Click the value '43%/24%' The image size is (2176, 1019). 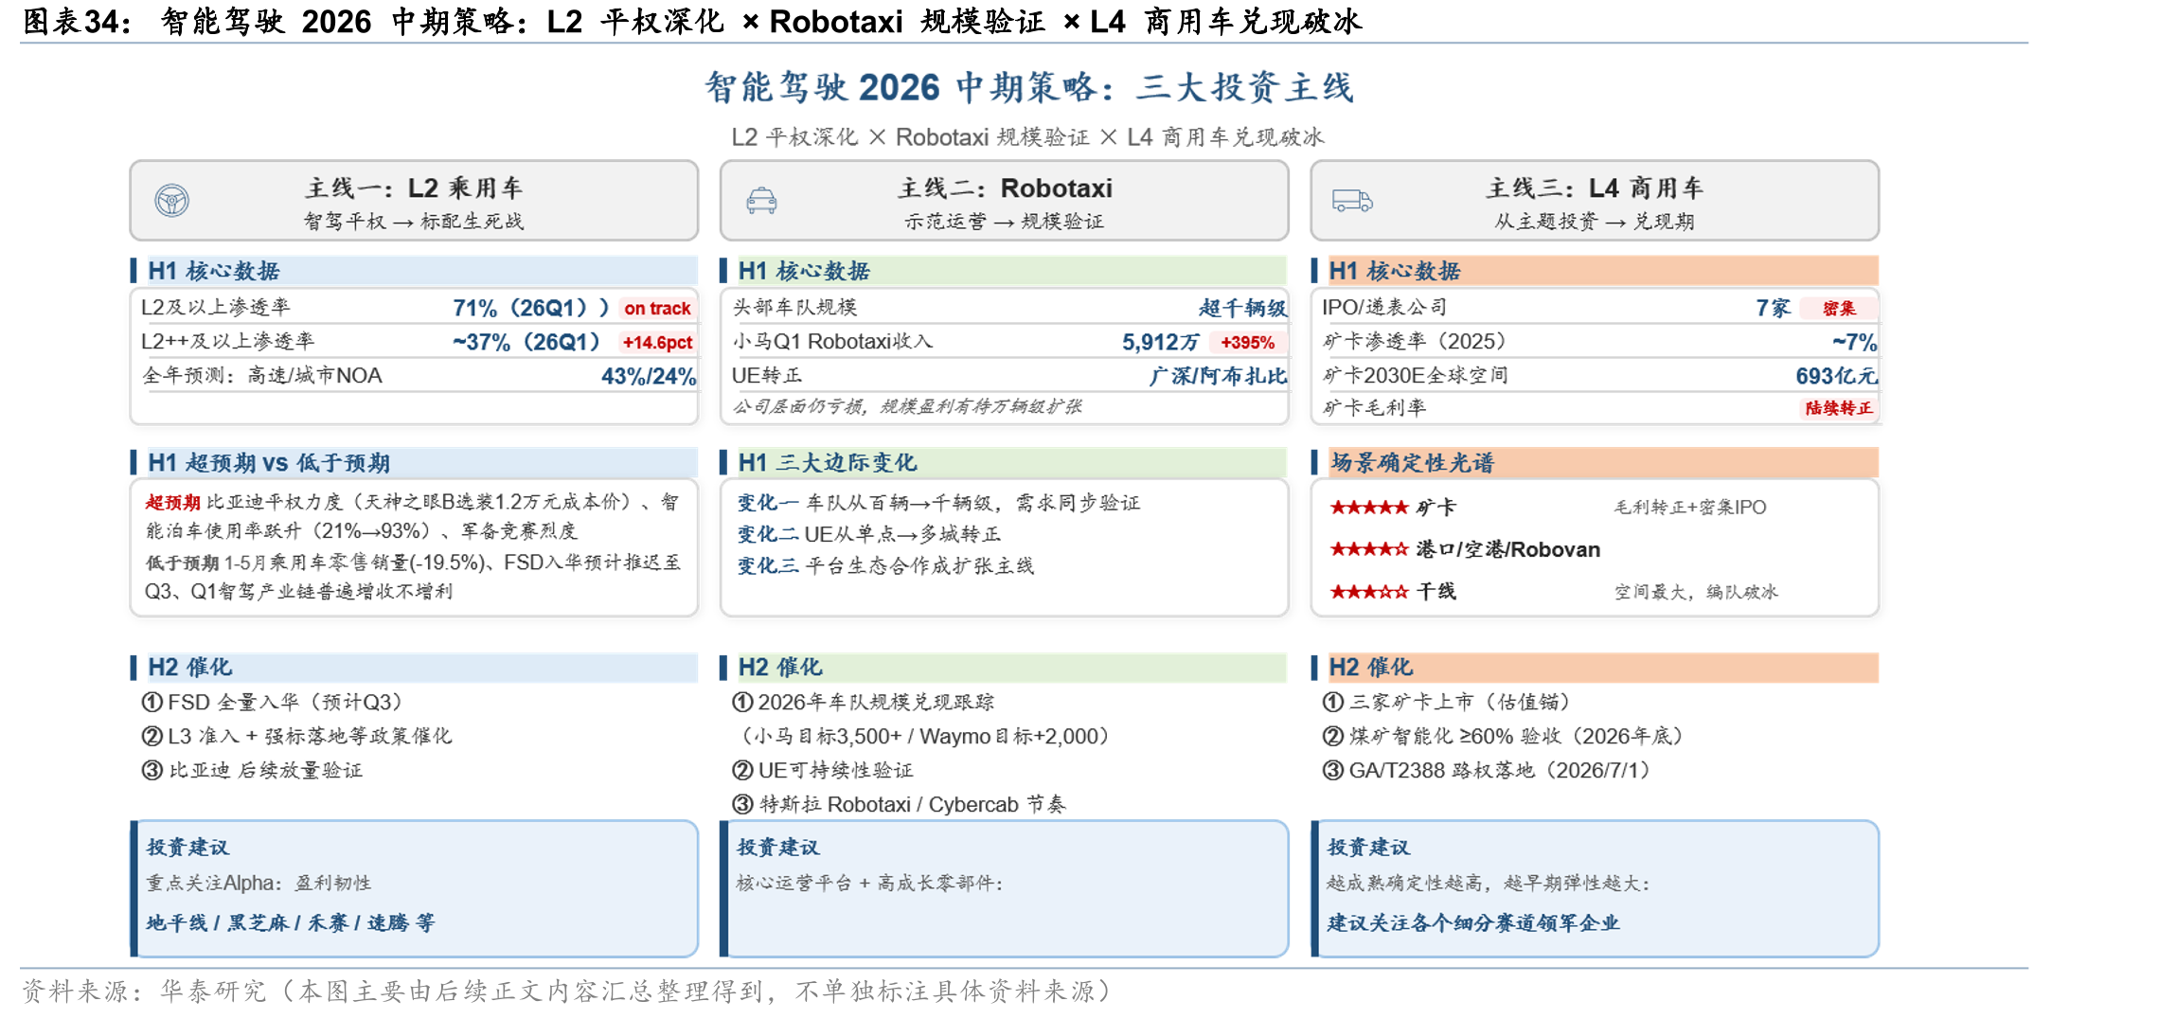[x=649, y=376]
